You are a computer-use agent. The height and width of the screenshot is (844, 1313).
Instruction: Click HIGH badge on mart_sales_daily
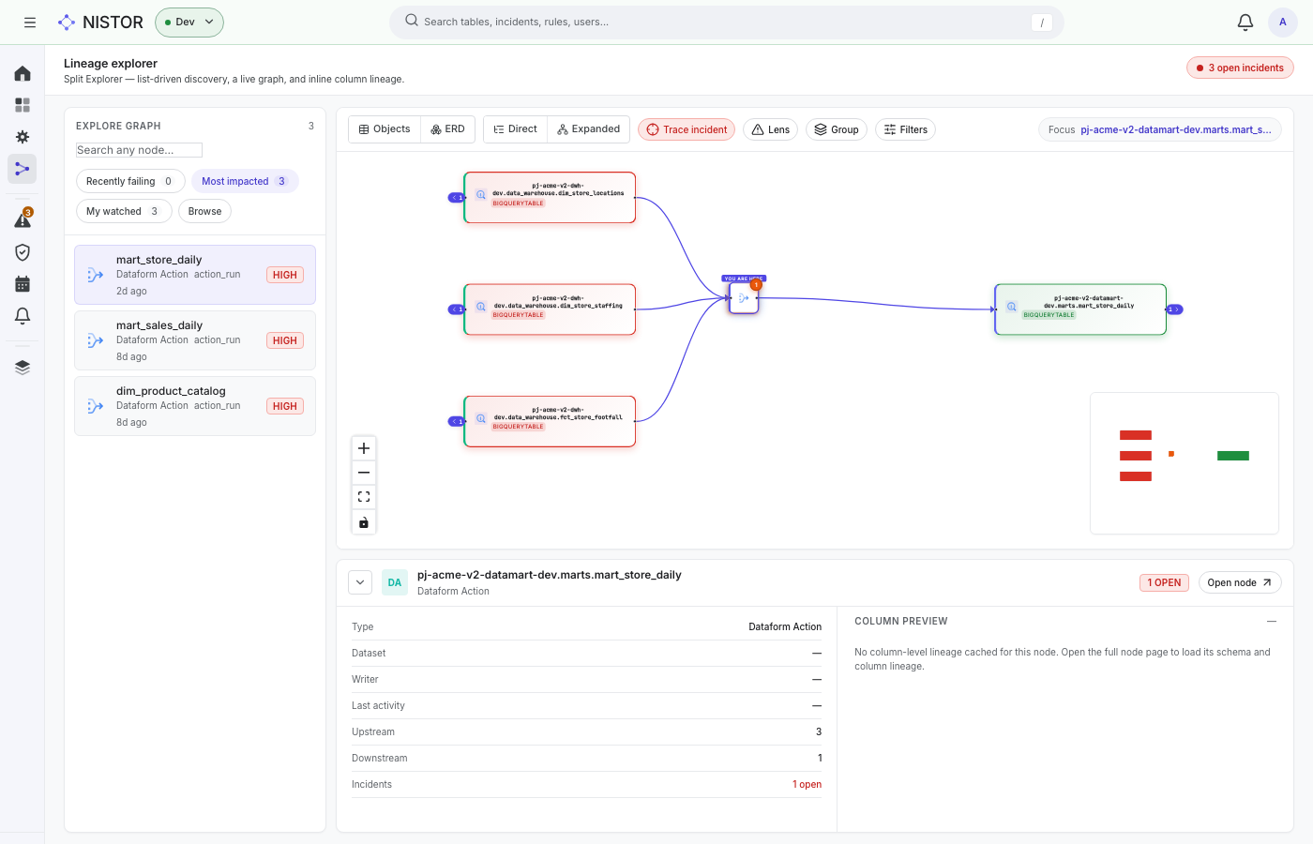[285, 340]
